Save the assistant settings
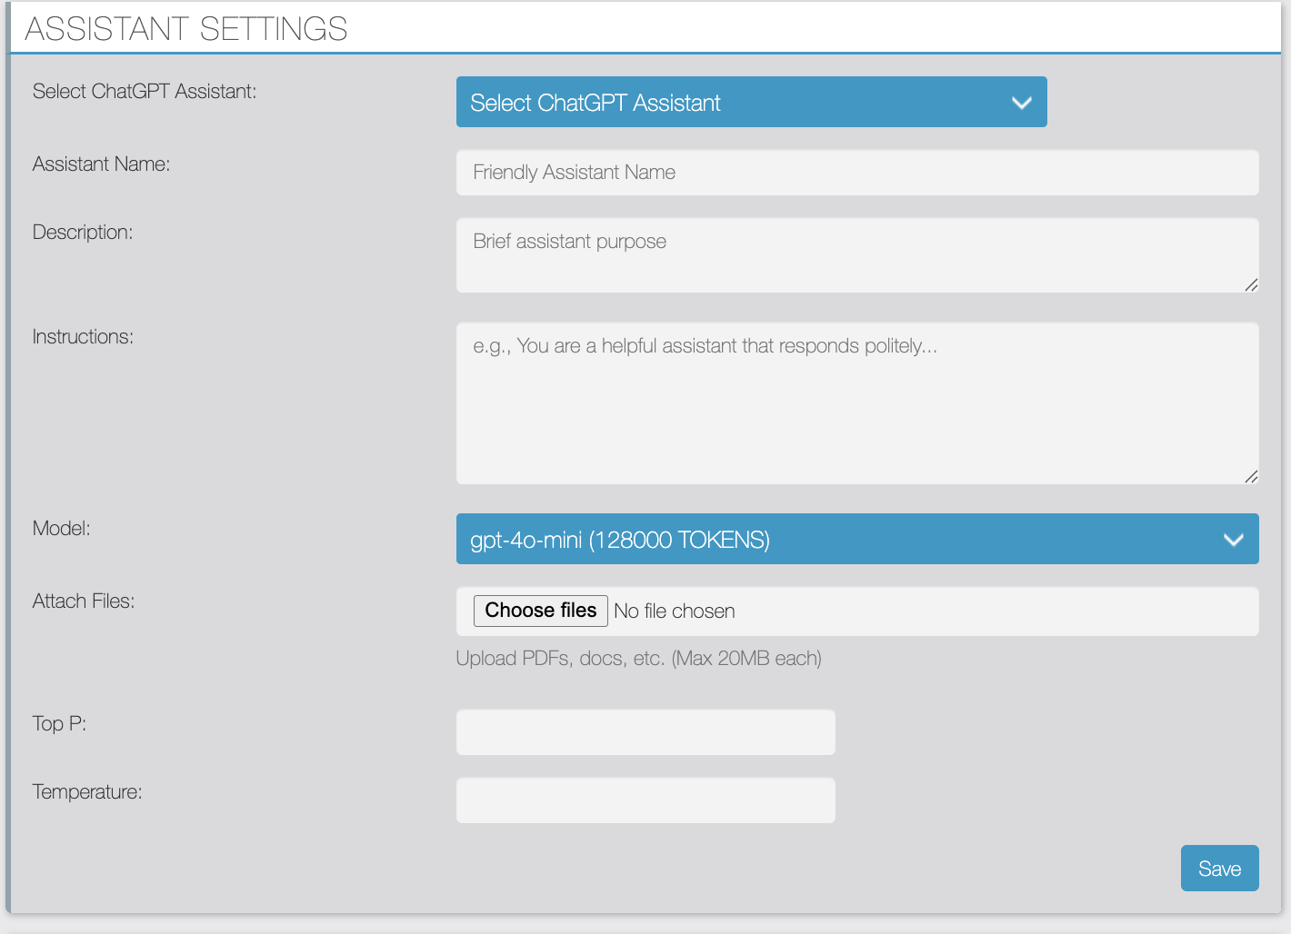 1219,869
